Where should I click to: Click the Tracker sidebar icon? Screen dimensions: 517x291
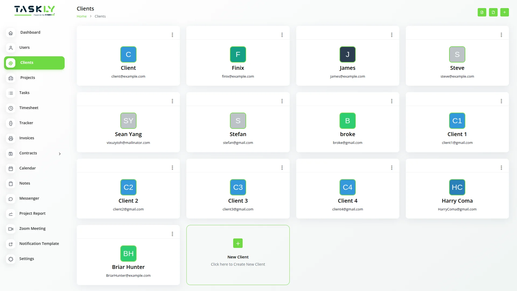tap(11, 123)
